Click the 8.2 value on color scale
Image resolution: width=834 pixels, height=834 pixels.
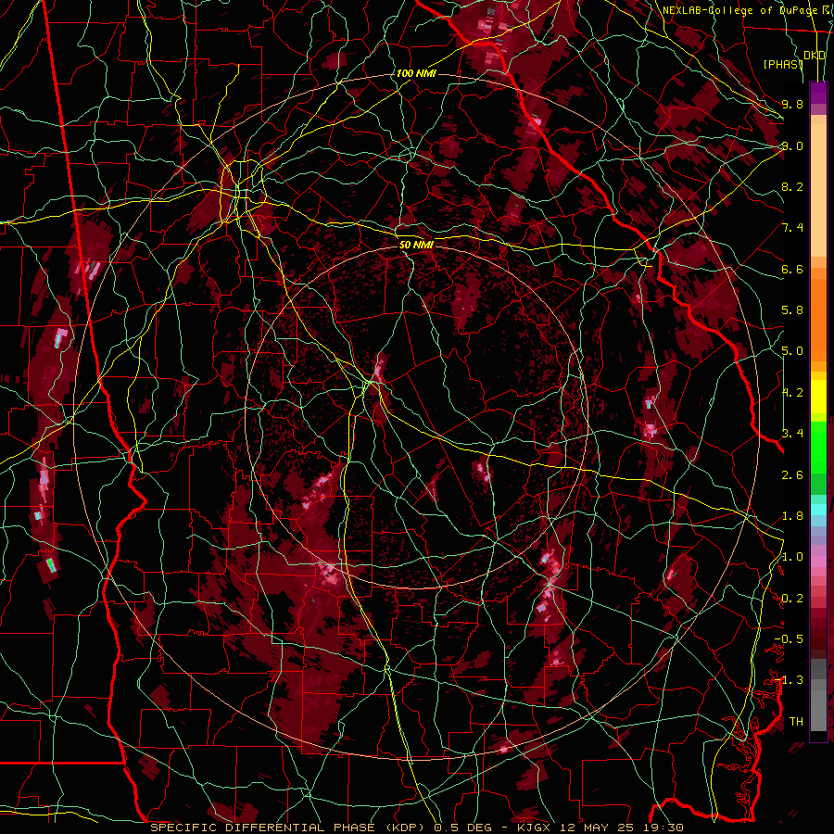(792, 186)
